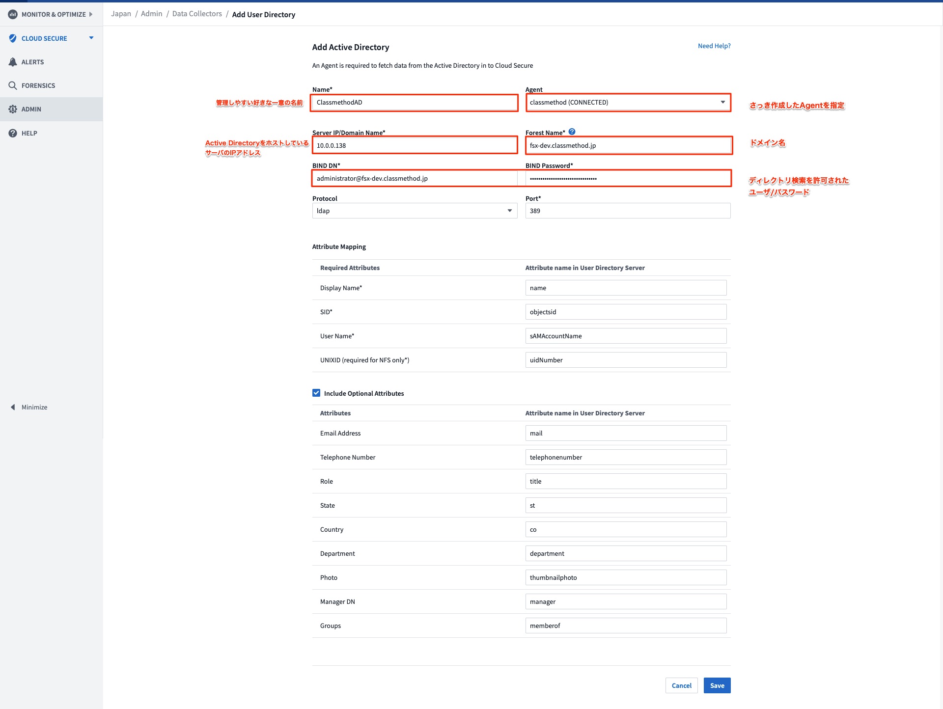Click the BIND Password input field
This screenshot has width=943, height=709.
[x=627, y=178]
